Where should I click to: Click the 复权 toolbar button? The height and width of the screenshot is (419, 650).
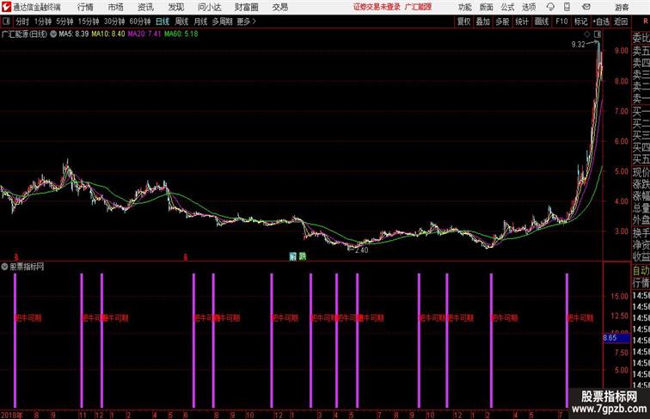pos(463,22)
